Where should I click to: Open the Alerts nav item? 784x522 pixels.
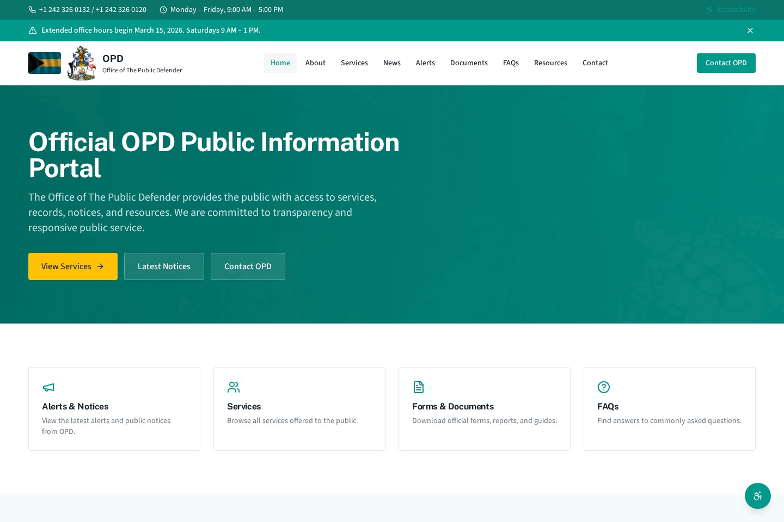pyautogui.click(x=425, y=63)
